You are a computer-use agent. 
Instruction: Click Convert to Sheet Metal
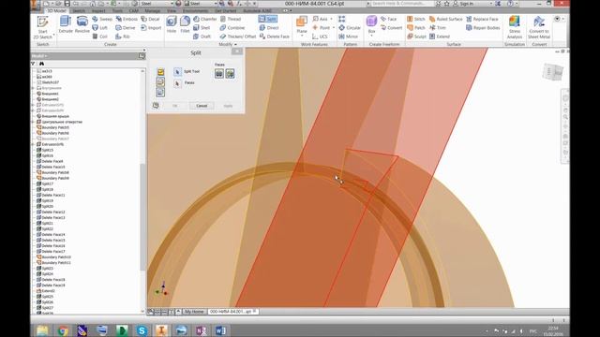[539, 27]
